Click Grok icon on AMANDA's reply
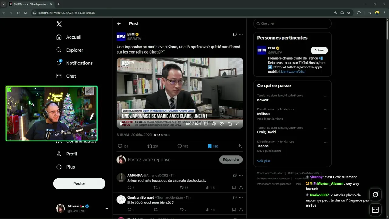Viewport: 389px width, 219px height. (x=235, y=176)
